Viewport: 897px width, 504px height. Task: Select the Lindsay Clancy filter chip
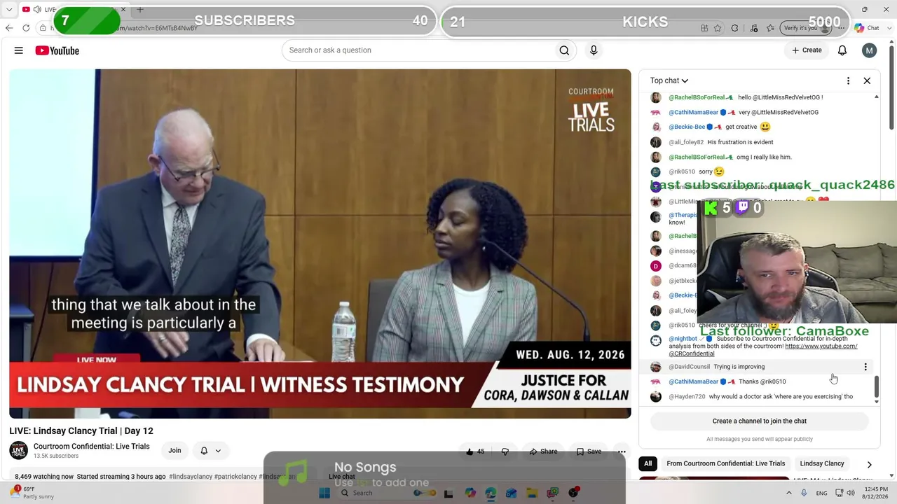[822, 463]
